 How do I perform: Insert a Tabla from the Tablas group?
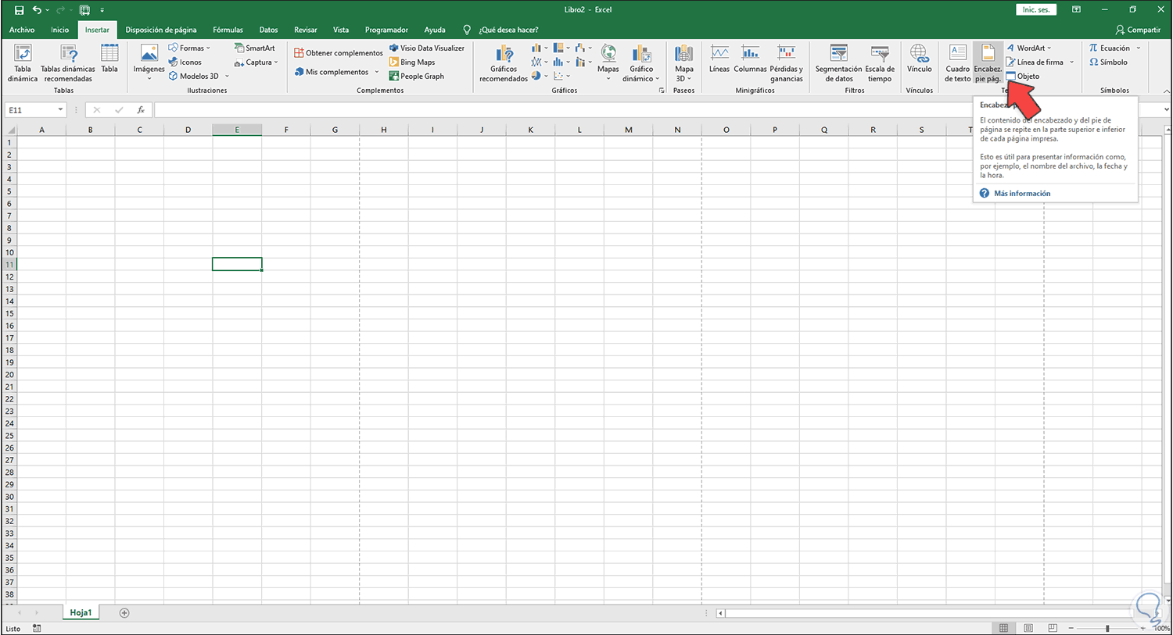[x=109, y=59]
